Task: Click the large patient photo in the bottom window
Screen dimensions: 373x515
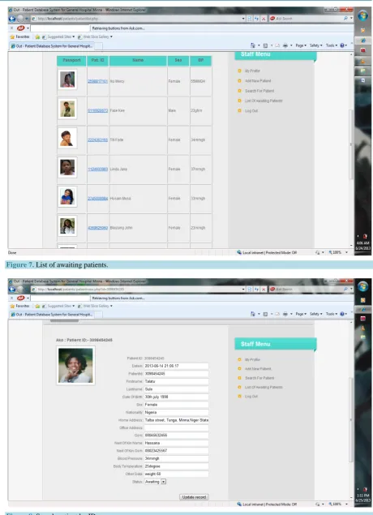Action: point(75,366)
